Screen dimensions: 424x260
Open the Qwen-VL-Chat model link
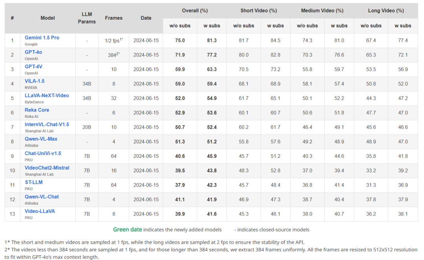click(x=42, y=197)
